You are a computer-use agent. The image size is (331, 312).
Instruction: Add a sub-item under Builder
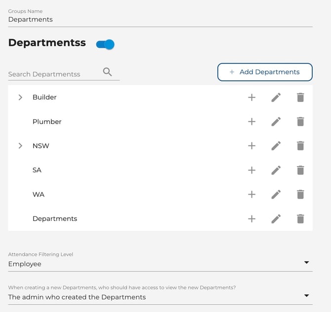point(251,98)
